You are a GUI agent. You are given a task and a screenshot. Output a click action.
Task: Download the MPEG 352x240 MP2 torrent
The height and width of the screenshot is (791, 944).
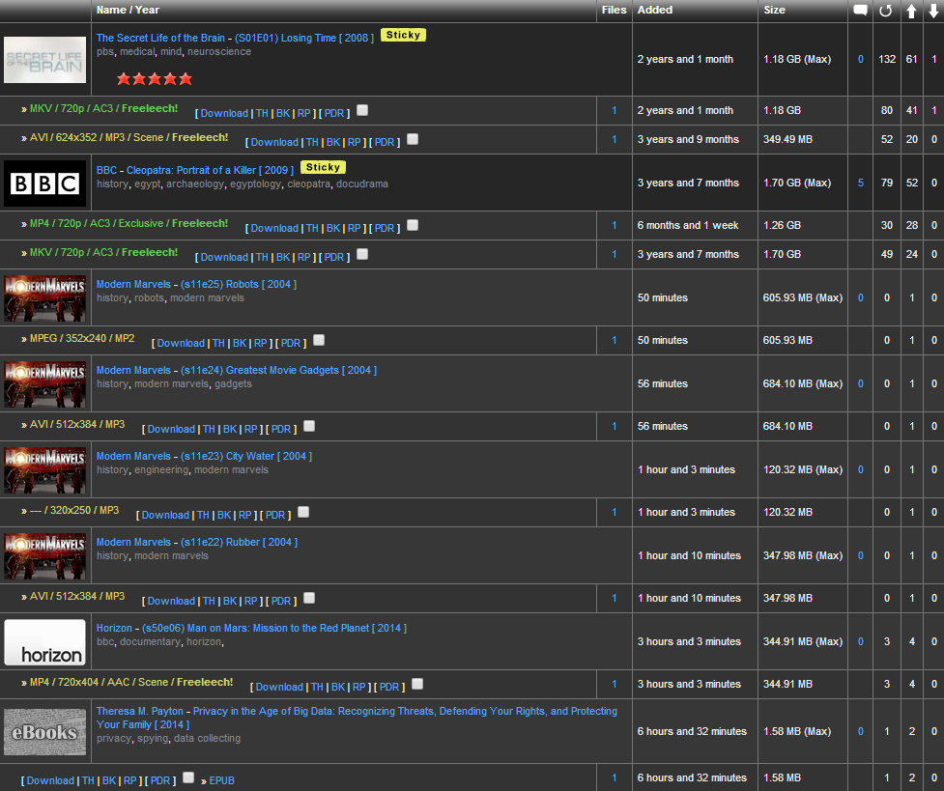click(181, 343)
